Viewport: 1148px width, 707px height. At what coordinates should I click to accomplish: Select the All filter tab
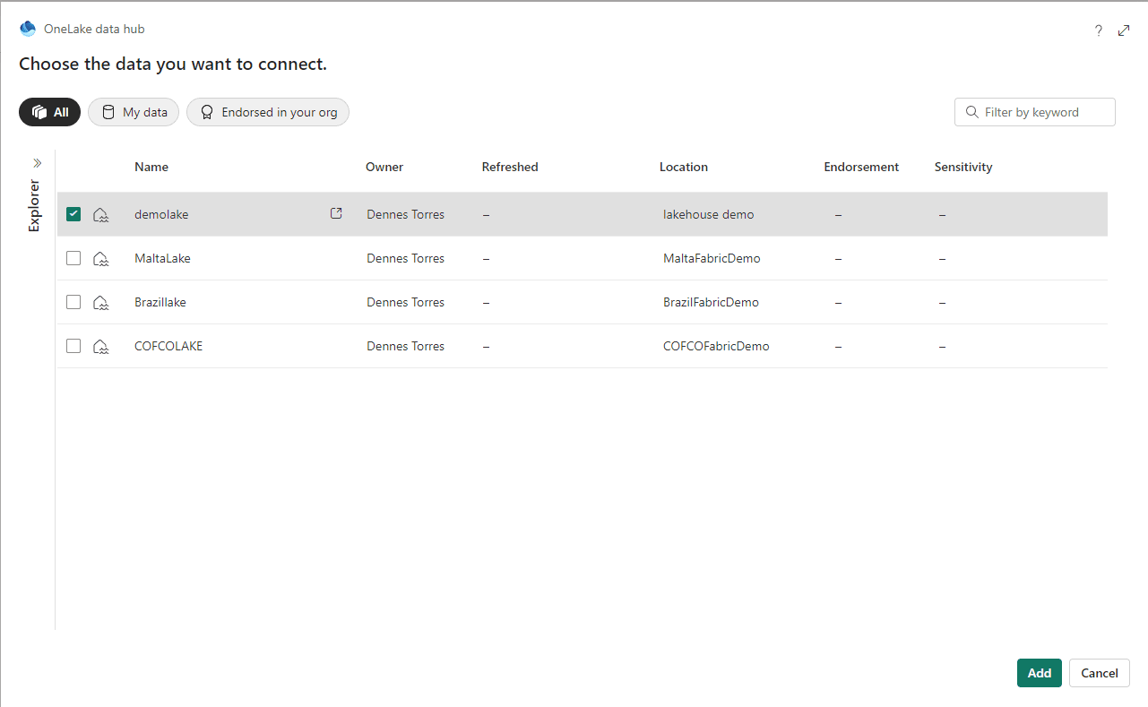coord(50,112)
